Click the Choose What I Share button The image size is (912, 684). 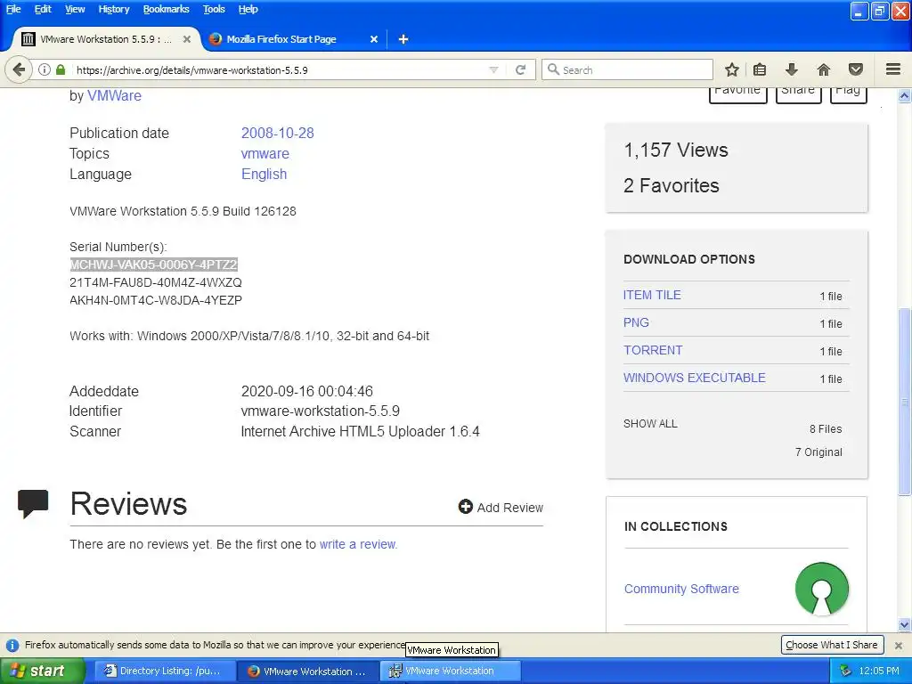point(831,645)
